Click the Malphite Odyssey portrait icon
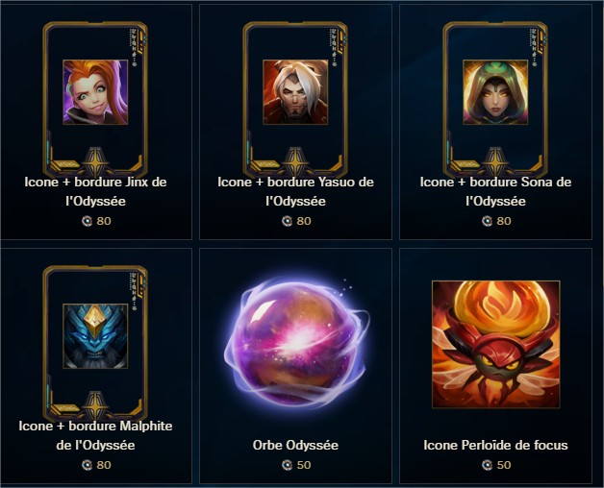 (x=95, y=336)
